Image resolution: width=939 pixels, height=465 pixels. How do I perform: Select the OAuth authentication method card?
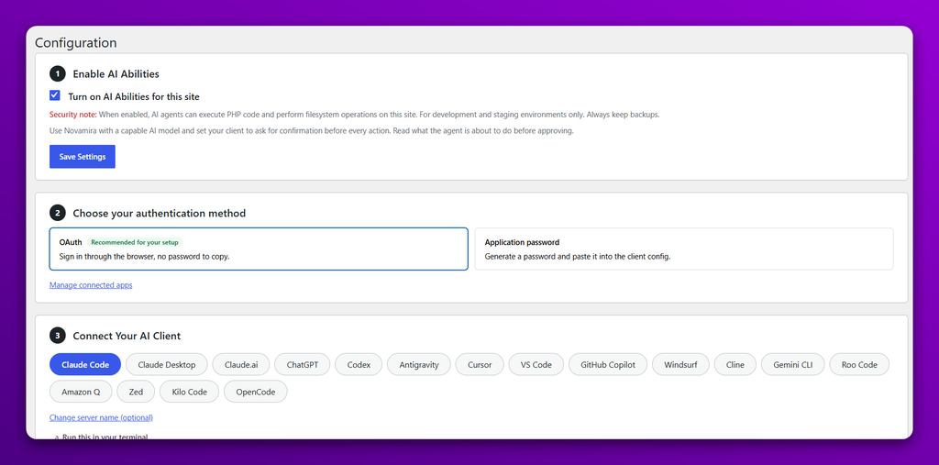click(x=258, y=249)
